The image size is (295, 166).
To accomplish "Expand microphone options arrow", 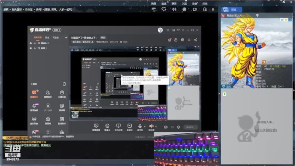I will (145, 126).
